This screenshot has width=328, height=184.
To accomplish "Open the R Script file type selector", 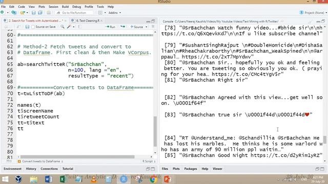I will click(x=149, y=162).
